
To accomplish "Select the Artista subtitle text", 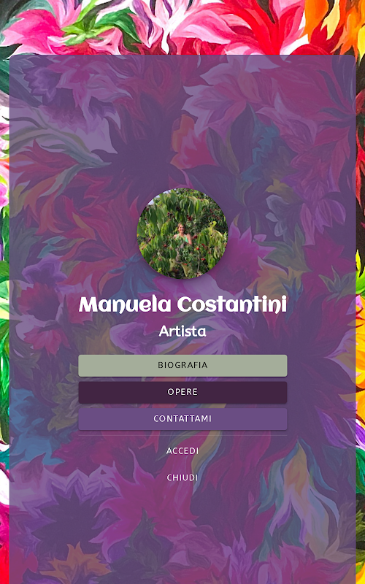I will click(182, 331).
